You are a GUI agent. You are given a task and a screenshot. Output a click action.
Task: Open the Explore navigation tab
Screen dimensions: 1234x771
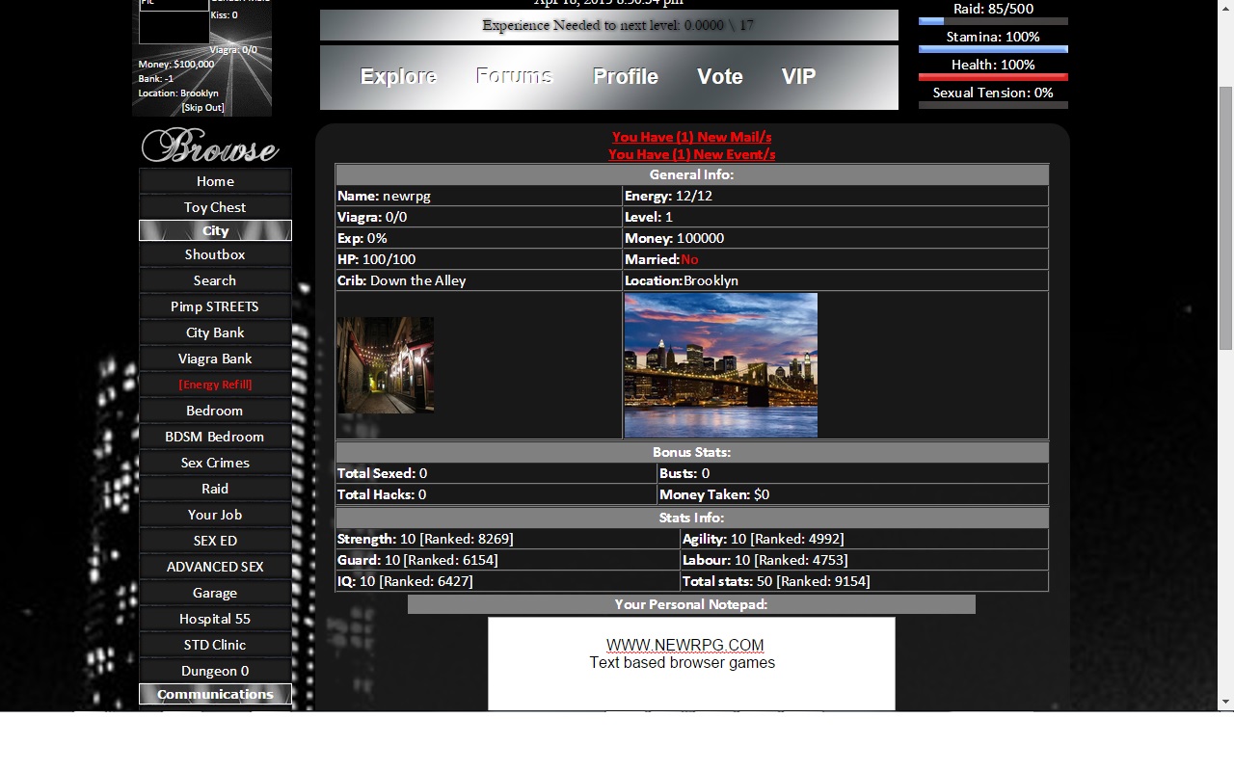(398, 77)
